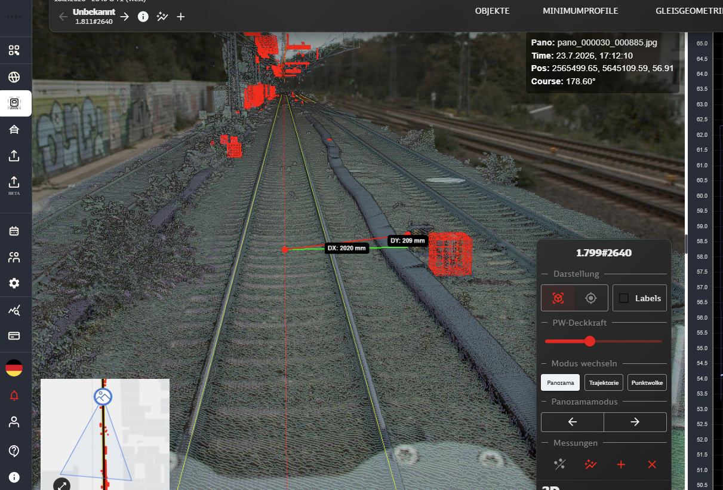The image size is (723, 490).
Task: Switch to Punktwolke mode
Action: [647, 382]
